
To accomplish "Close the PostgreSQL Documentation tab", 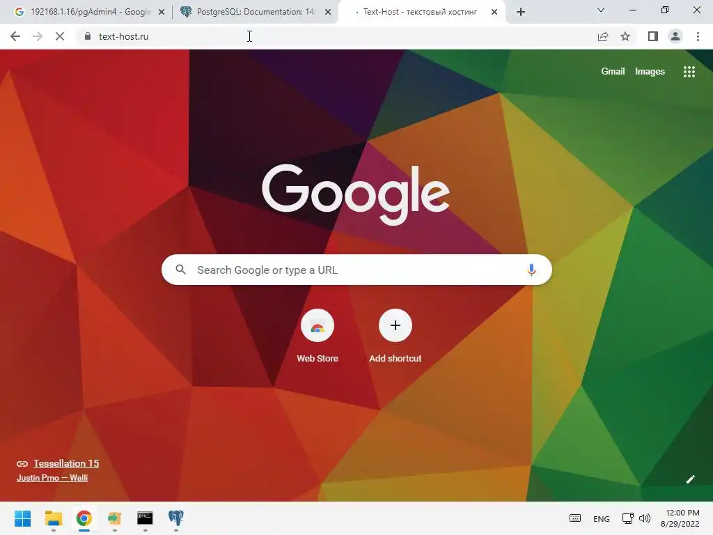I will click(x=328, y=13).
